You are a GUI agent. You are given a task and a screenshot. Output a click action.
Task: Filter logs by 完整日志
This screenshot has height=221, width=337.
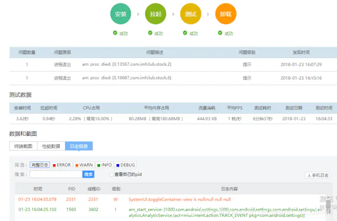point(40,165)
